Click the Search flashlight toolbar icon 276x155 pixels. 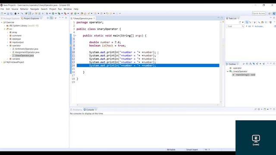pyautogui.click(x=89, y=13)
